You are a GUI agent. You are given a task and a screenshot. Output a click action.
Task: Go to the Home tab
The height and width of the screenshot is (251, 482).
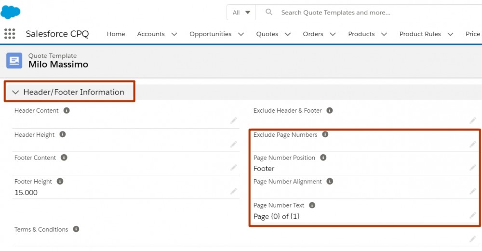tap(116, 34)
